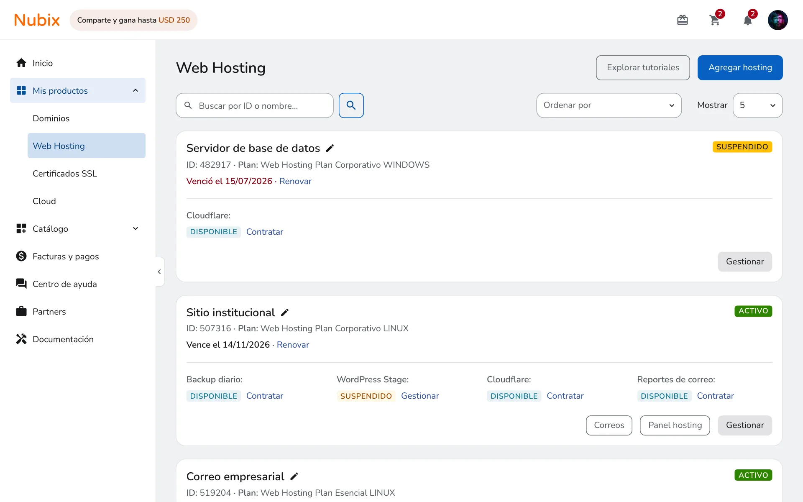803x502 pixels.
Task: Open Dominios in sidebar
Action: coord(87,118)
